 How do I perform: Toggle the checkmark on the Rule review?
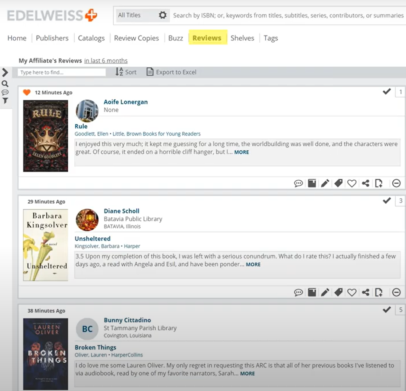pyautogui.click(x=387, y=91)
